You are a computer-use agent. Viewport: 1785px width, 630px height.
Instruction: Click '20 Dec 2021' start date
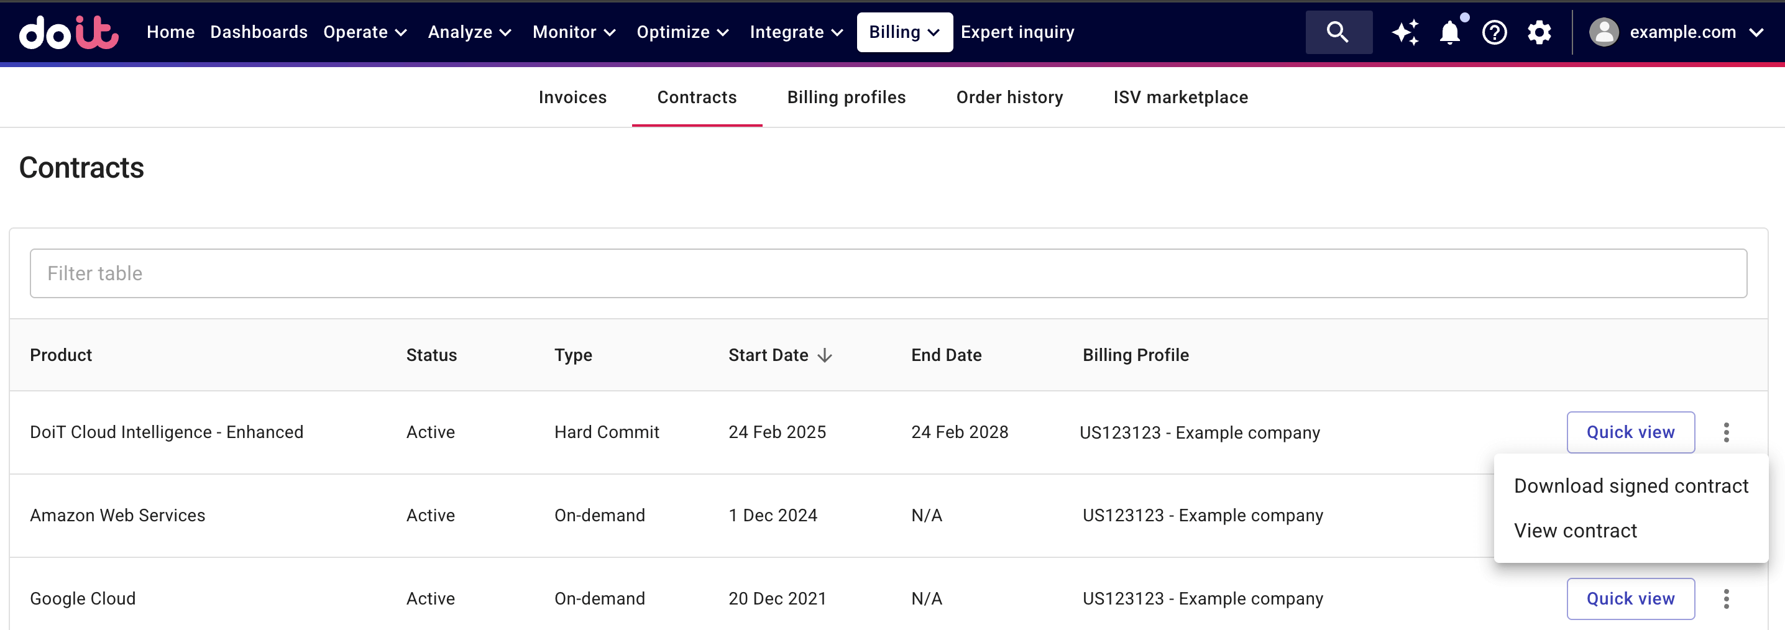(x=777, y=598)
